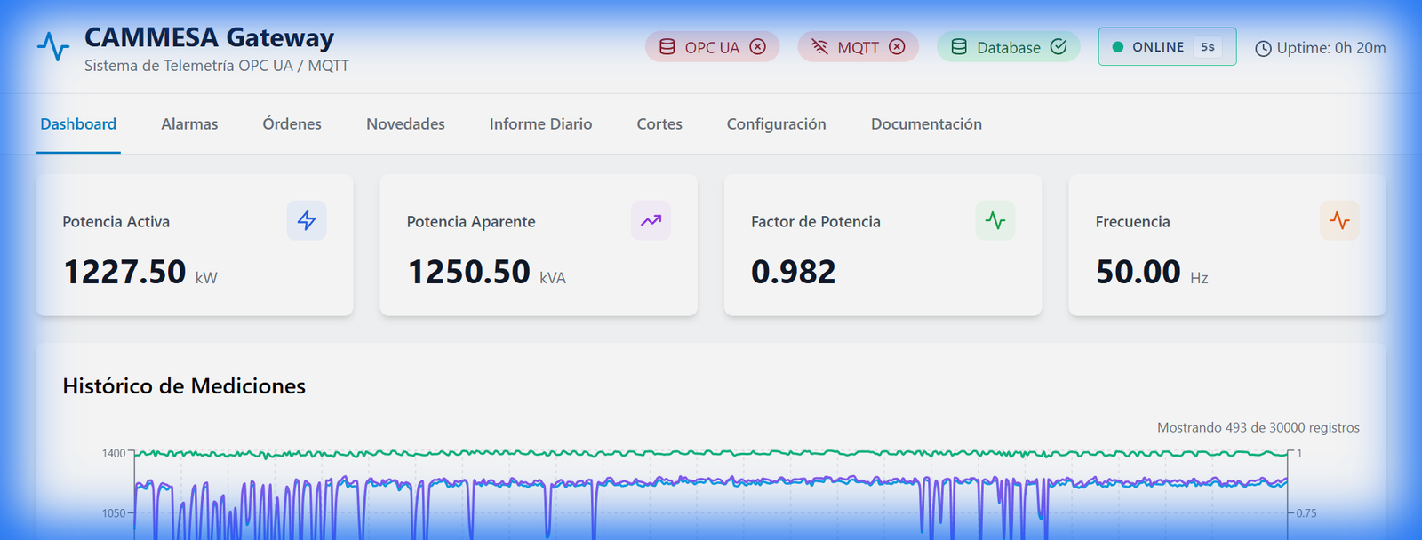Switch to the Cortes tab
The width and height of the screenshot is (1422, 540).
tap(659, 124)
